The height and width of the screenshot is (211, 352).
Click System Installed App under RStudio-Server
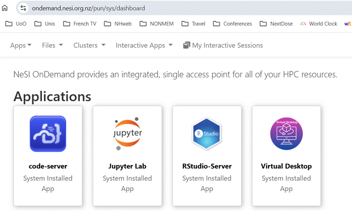click(207, 184)
